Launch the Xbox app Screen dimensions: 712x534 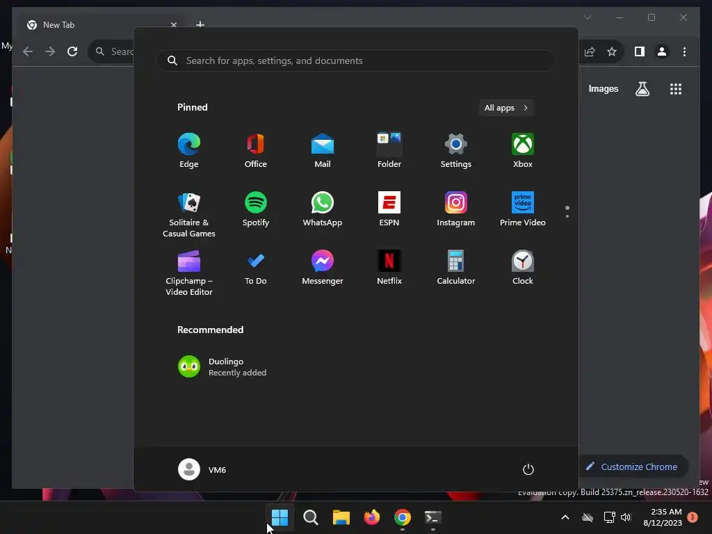pos(523,151)
